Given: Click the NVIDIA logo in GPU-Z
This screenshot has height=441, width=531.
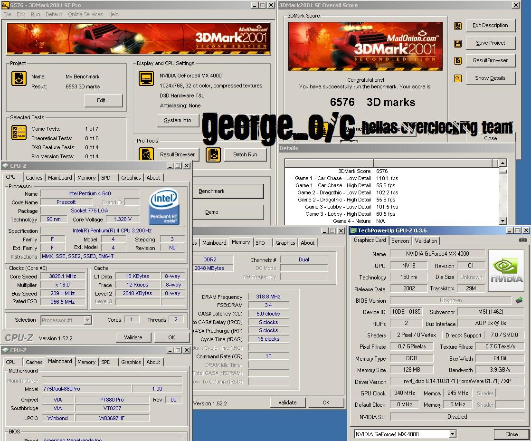Looking at the screenshot, I should [507, 270].
